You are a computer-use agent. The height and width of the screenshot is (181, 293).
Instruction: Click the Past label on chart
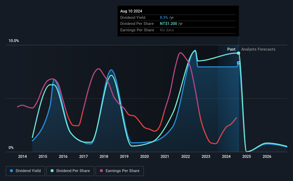(x=231, y=49)
